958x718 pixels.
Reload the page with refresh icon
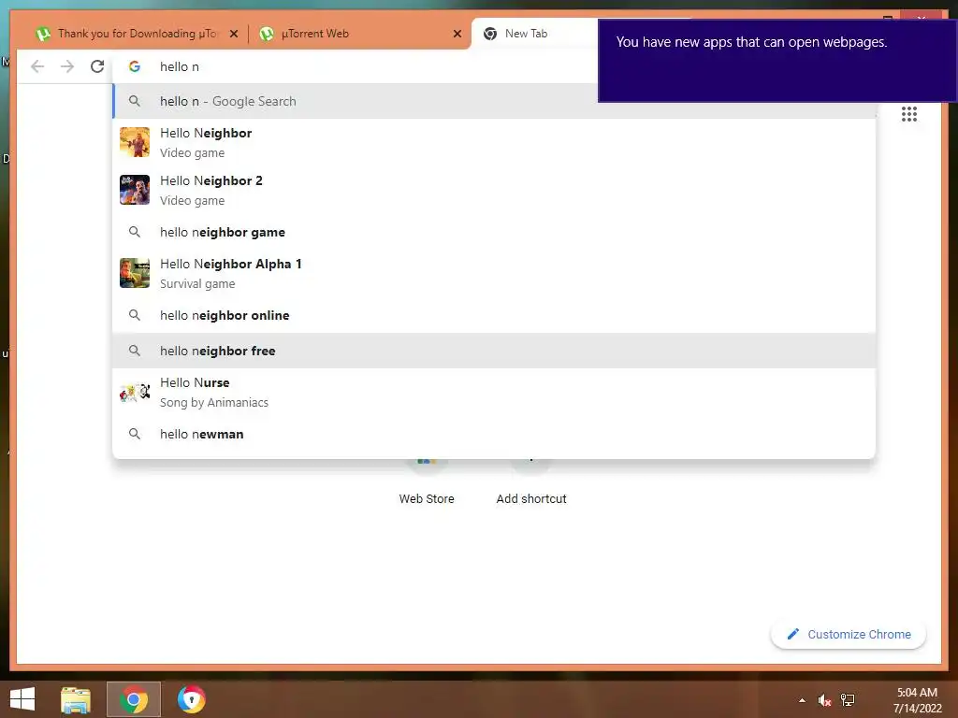point(97,66)
